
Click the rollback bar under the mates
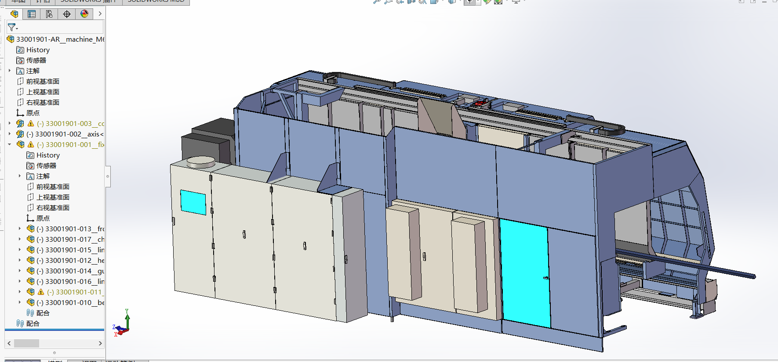coord(55,330)
